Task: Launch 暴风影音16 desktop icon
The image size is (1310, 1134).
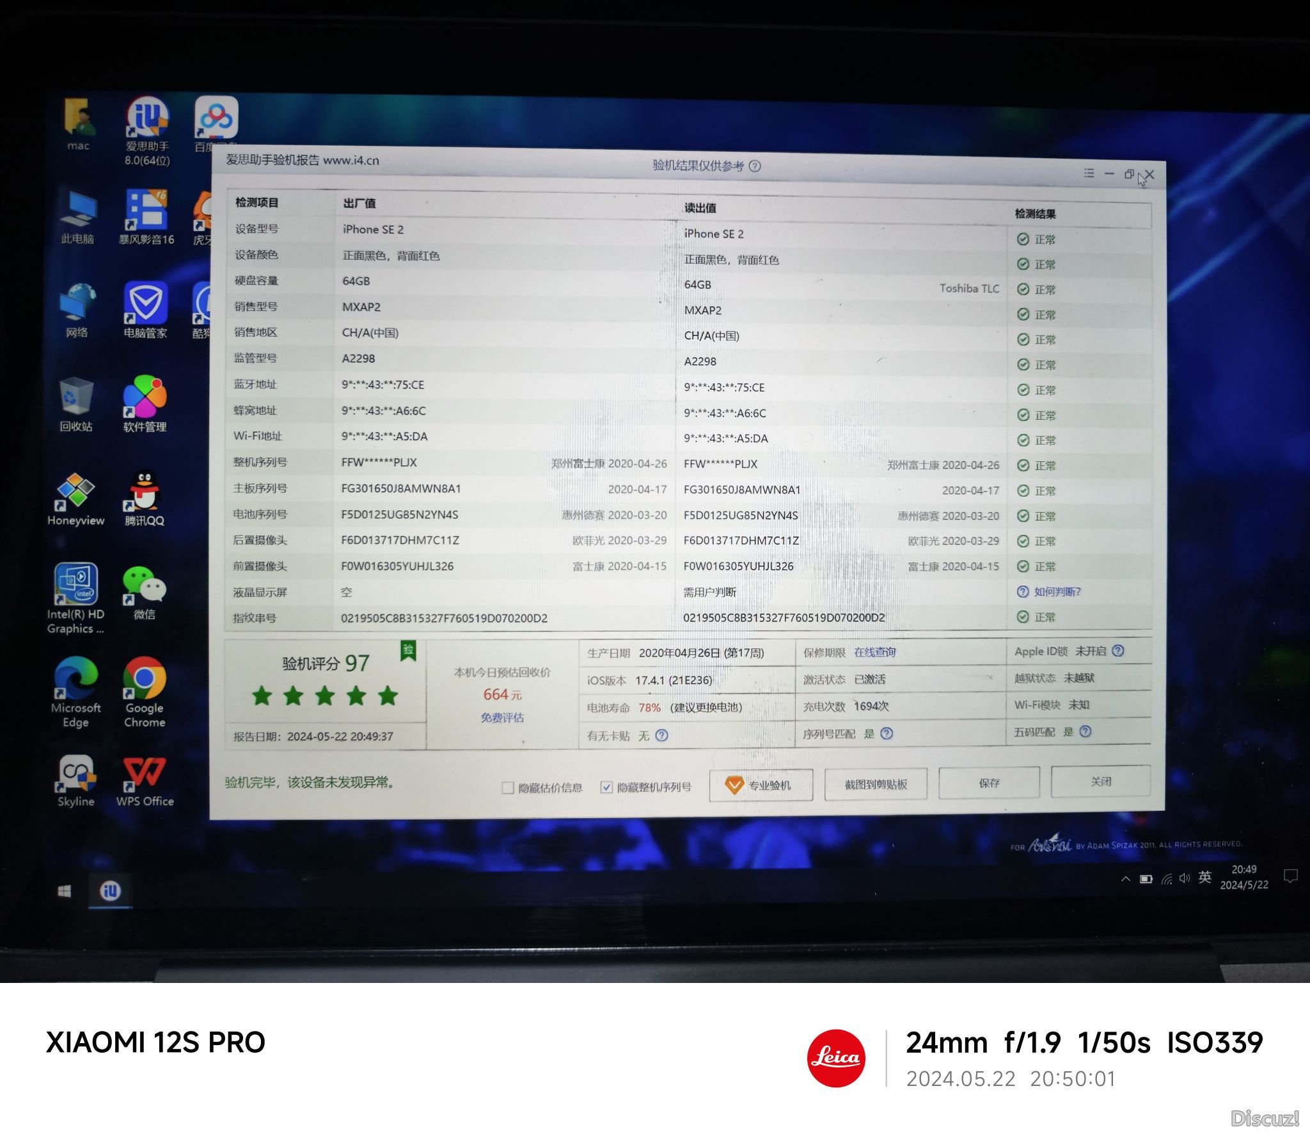Action: pyautogui.click(x=146, y=218)
